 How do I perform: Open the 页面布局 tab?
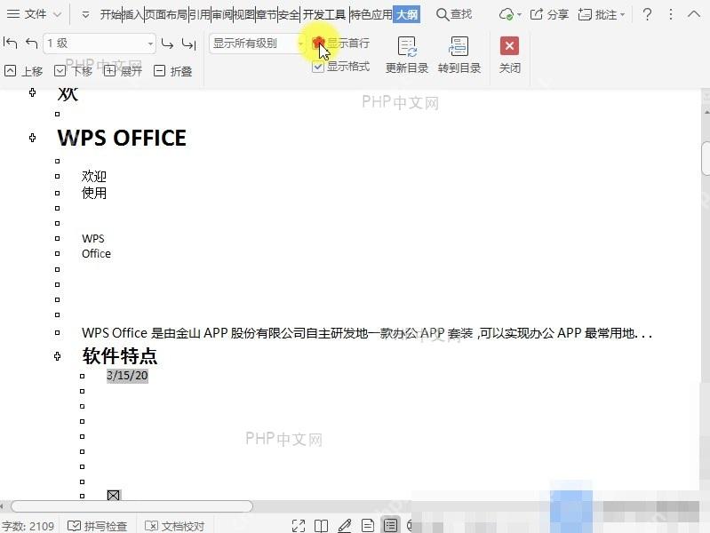pyautogui.click(x=166, y=14)
